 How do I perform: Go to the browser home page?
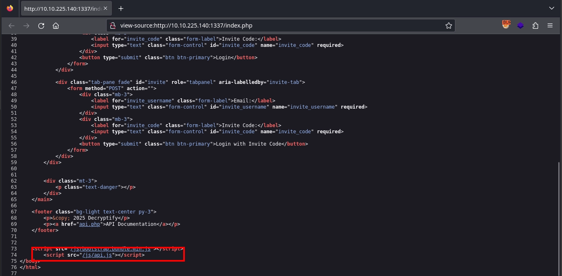point(56,26)
